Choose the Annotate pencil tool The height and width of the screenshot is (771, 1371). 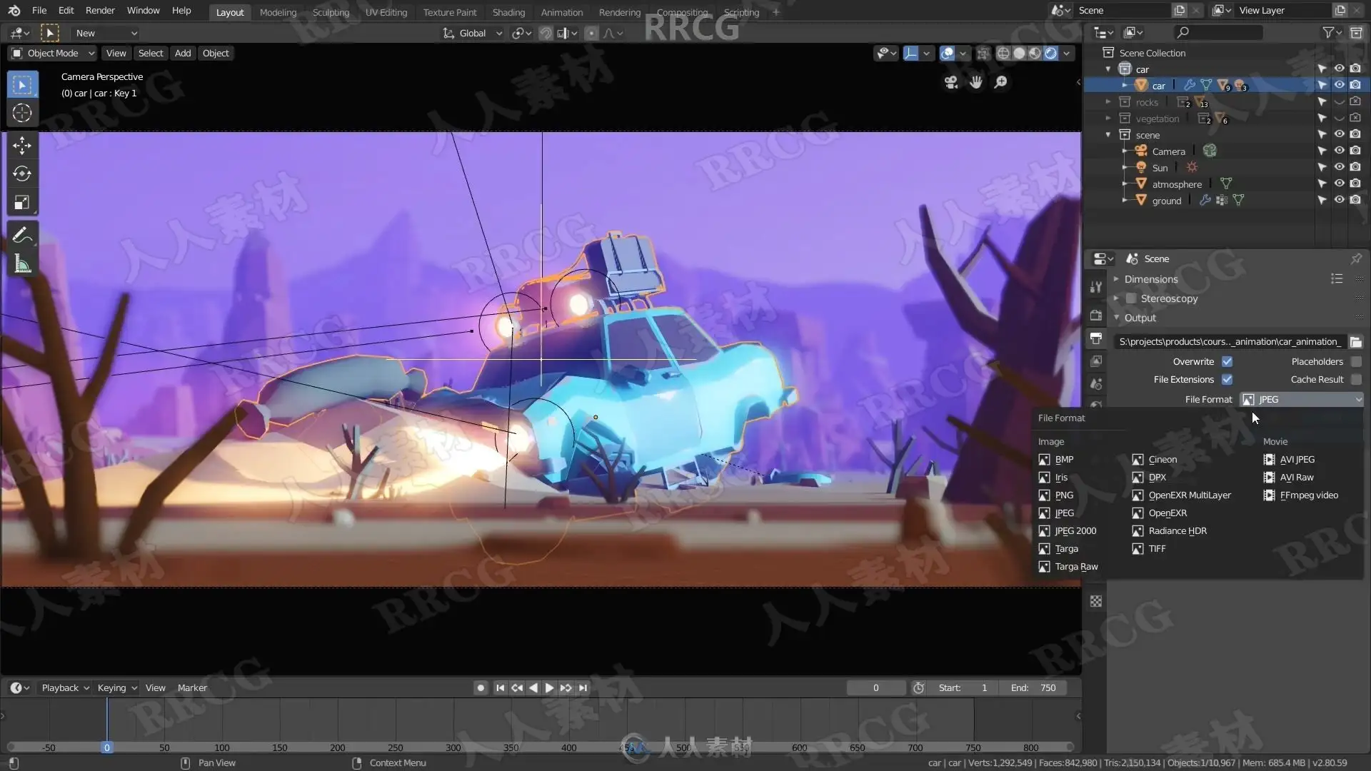click(21, 235)
